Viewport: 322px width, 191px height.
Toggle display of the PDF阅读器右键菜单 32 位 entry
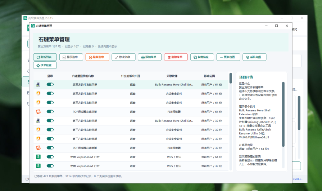point(50,148)
